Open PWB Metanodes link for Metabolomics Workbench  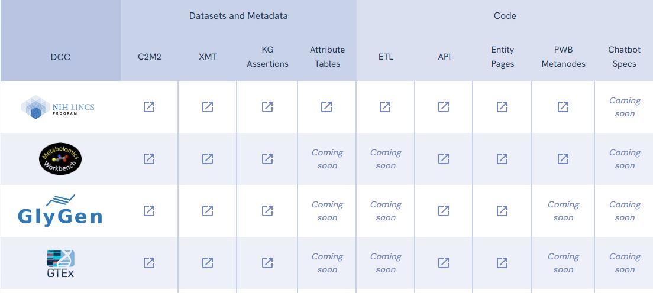(x=563, y=159)
